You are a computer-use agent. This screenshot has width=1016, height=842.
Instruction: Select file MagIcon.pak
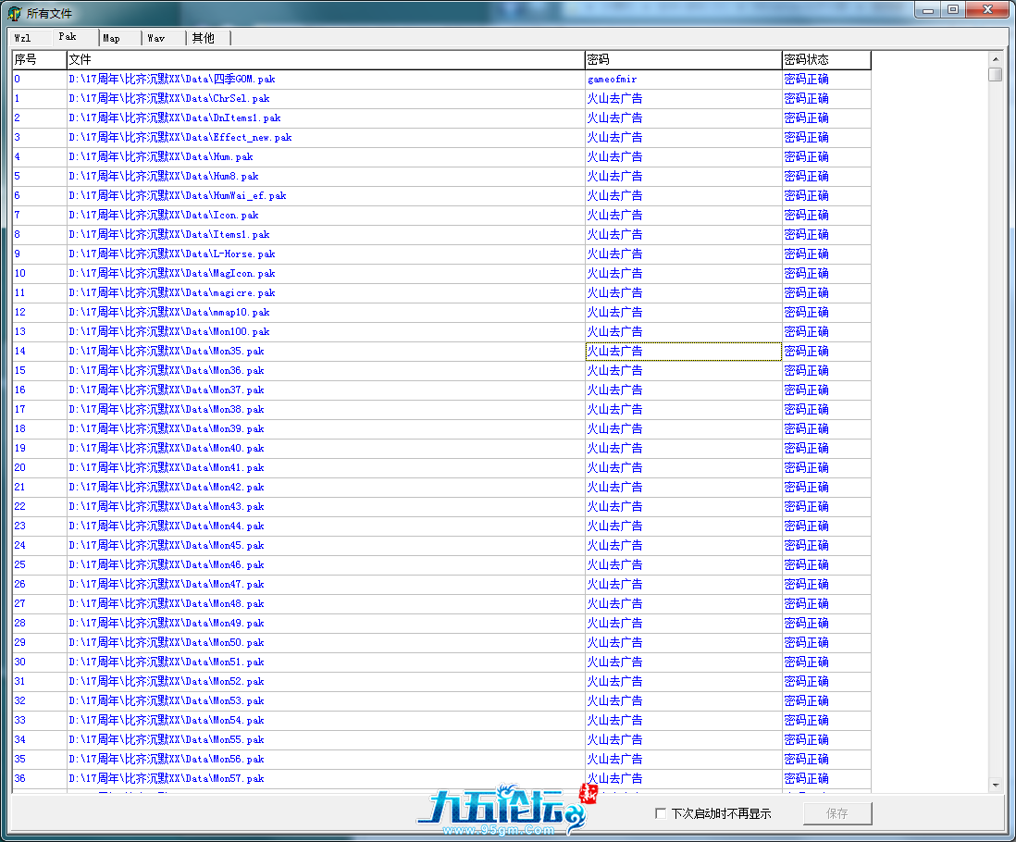[326, 273]
